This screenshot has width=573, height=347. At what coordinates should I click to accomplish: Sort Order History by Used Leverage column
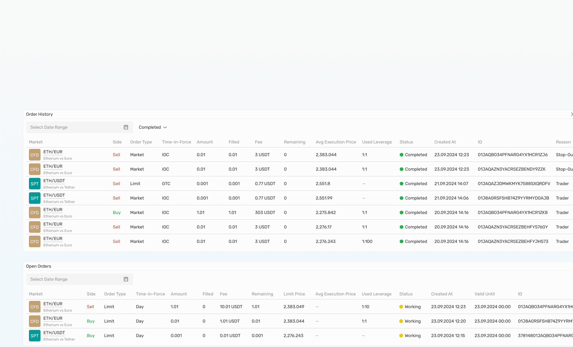click(x=377, y=142)
